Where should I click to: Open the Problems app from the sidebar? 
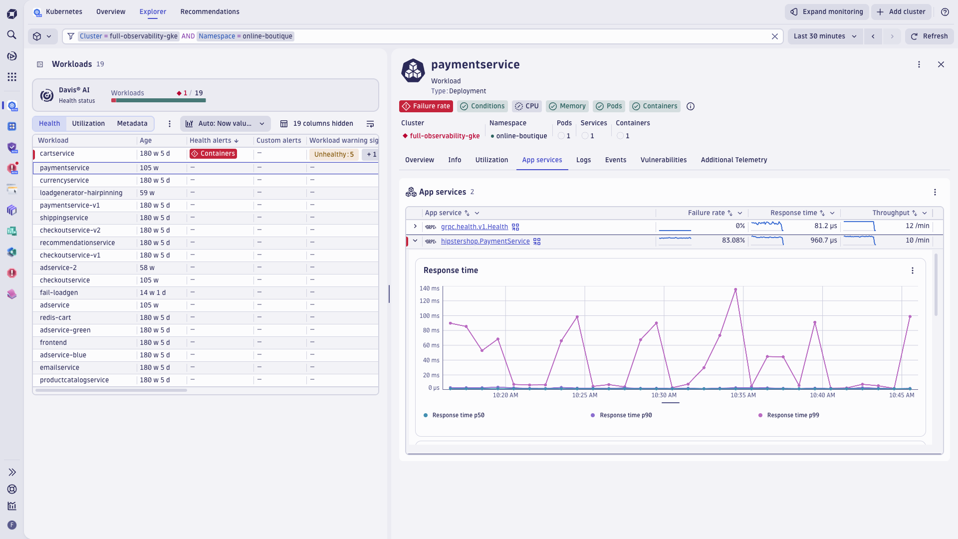[x=12, y=273]
